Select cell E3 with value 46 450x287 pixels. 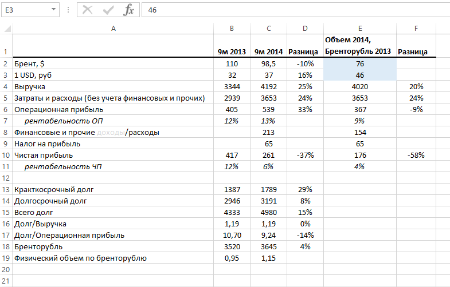(x=360, y=75)
